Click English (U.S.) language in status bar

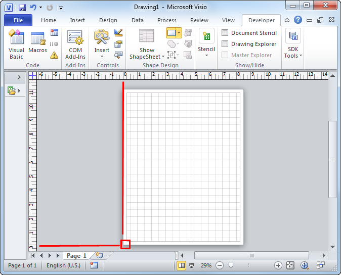tap(63, 265)
